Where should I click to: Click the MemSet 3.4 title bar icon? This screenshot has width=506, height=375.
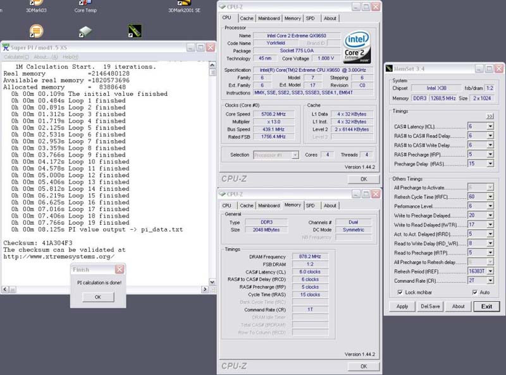pos(389,68)
